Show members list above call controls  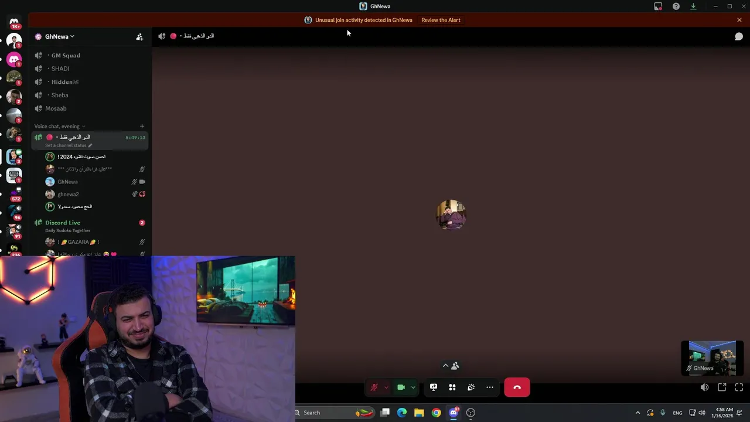click(451, 366)
